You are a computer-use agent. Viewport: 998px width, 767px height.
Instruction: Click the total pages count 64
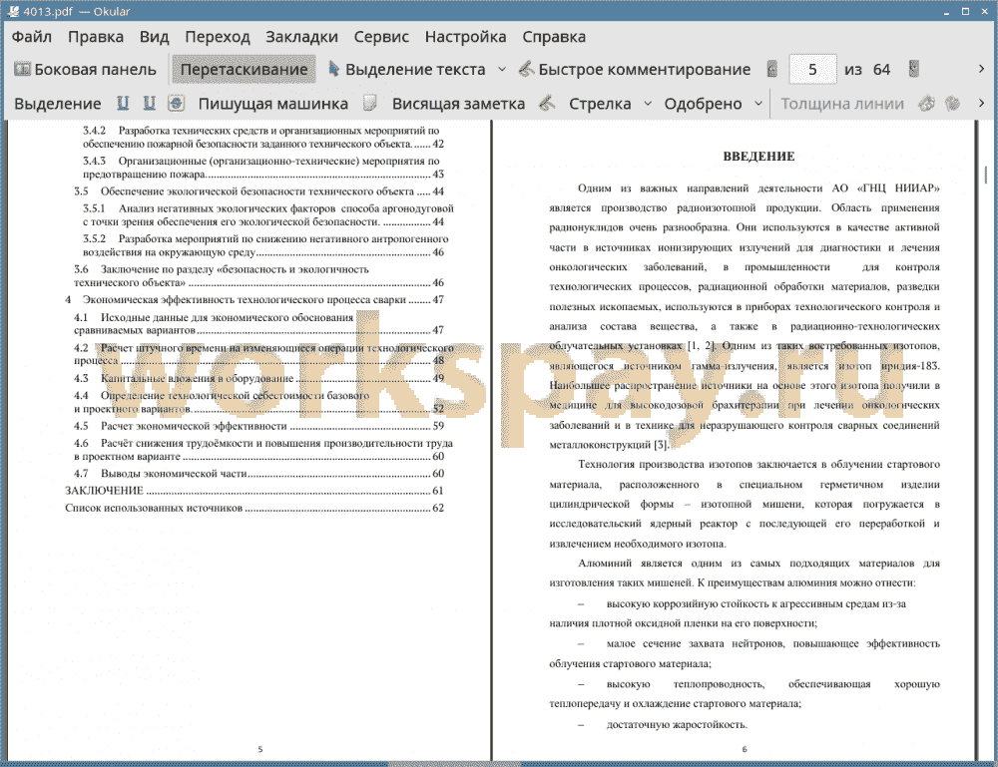point(881,70)
